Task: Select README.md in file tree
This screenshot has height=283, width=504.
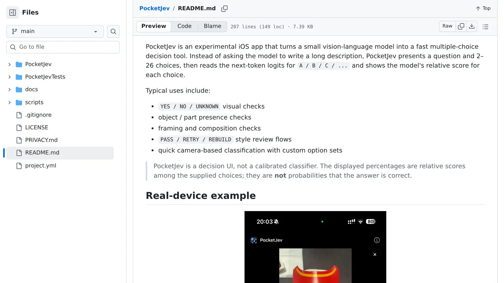Action: (60, 153)
